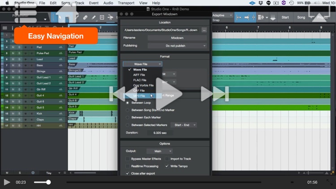Image resolution: width=336 pixels, height=189 pixels.
Task: Open the Time Machine menu bar icon
Action: click(x=291, y=3)
